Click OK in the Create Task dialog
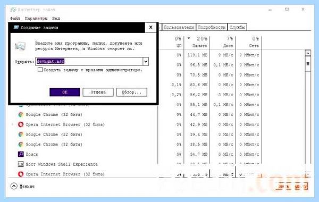This screenshot has width=319, height=202. click(x=65, y=92)
